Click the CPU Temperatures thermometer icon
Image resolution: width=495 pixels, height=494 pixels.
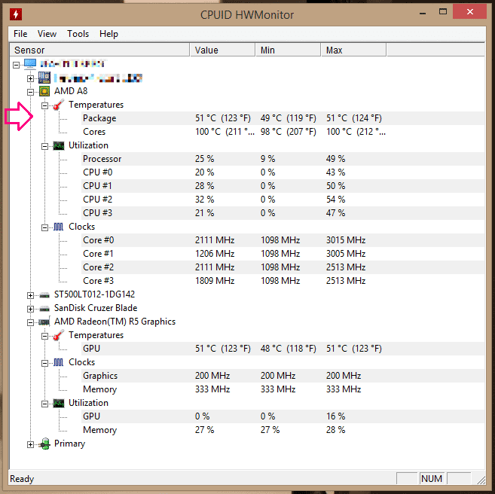[x=59, y=105]
